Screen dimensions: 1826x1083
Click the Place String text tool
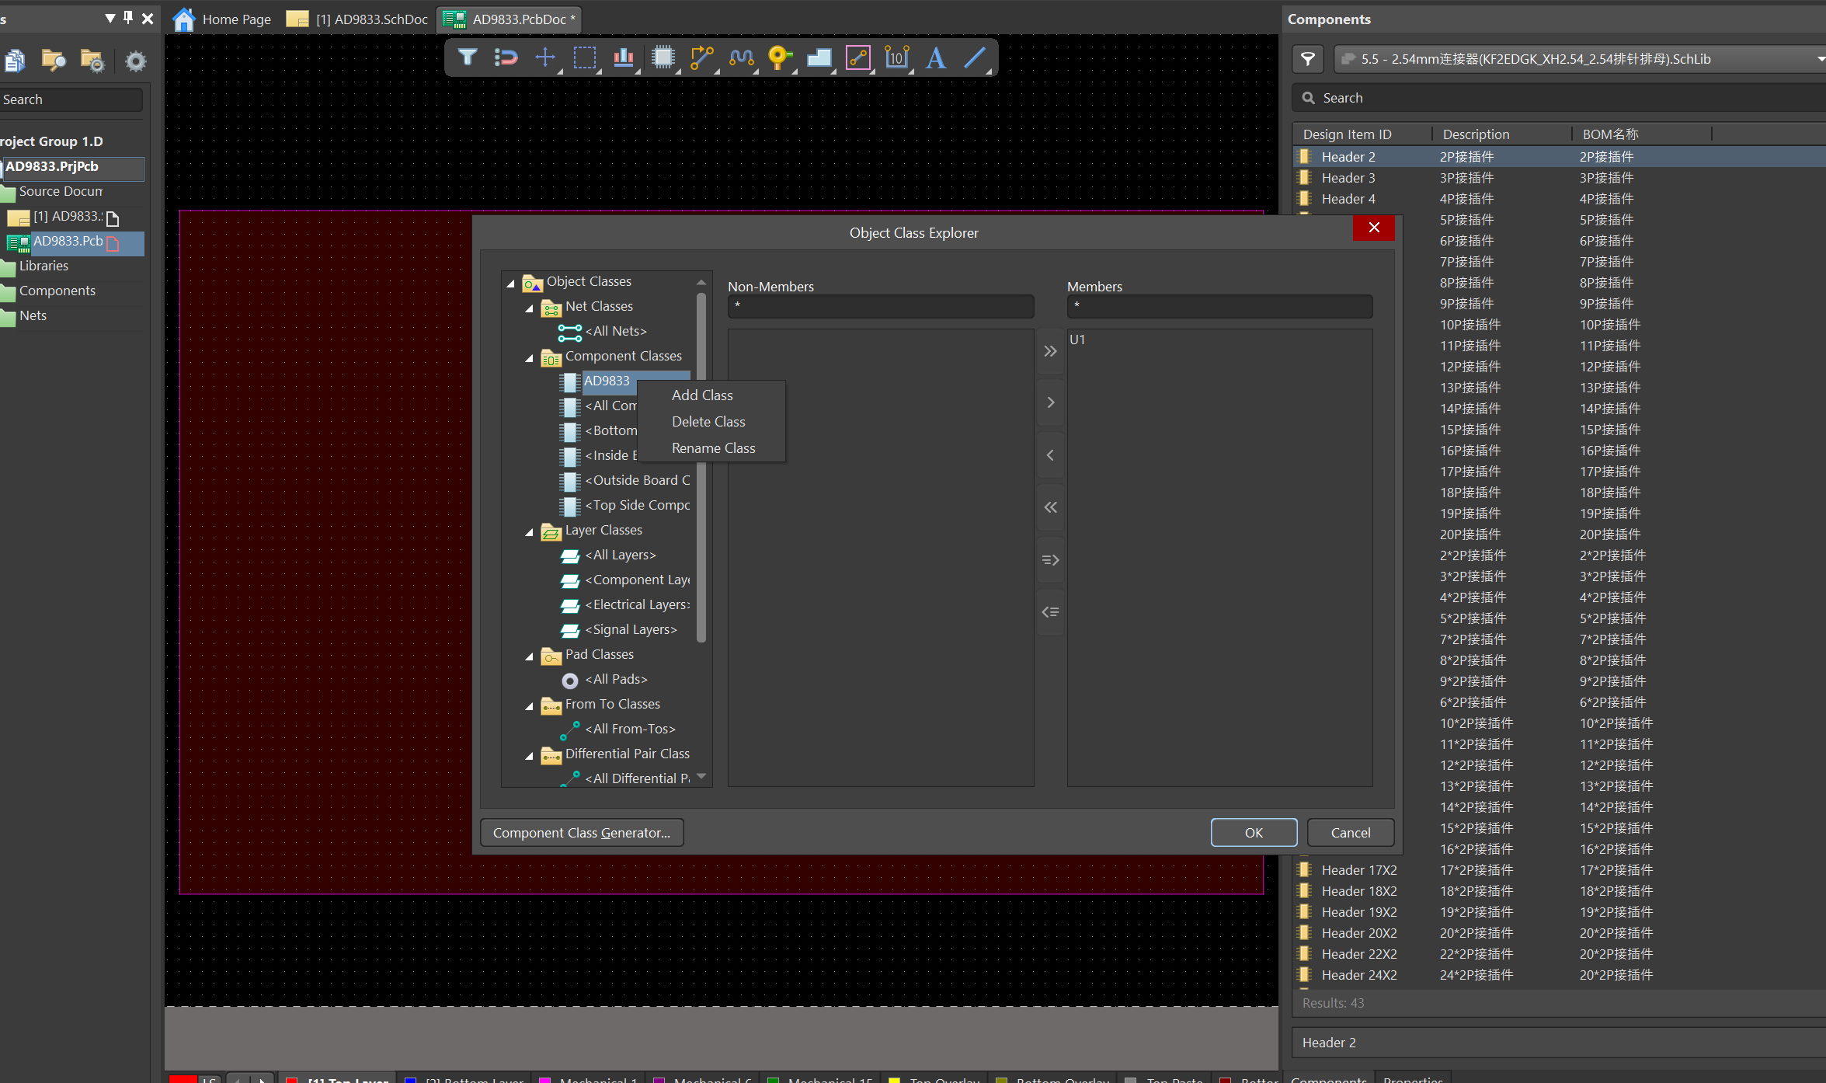point(935,57)
